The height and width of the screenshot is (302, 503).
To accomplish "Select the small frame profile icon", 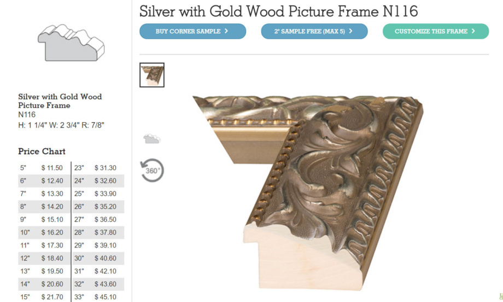I will pyautogui.click(x=152, y=139).
